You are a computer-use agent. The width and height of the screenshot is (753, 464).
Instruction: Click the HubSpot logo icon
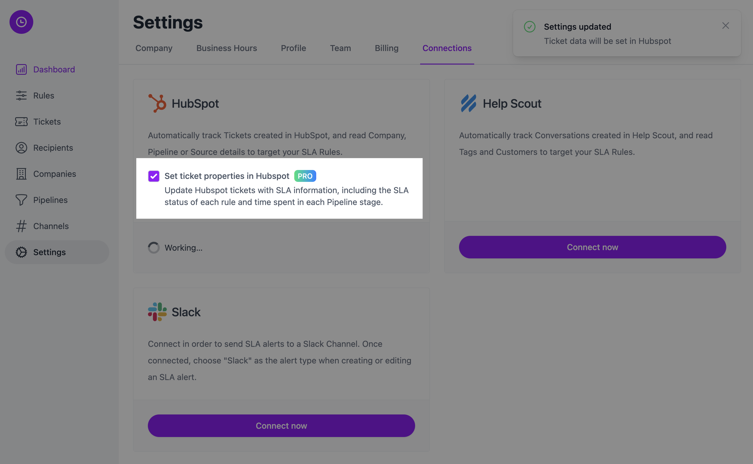pos(157,104)
